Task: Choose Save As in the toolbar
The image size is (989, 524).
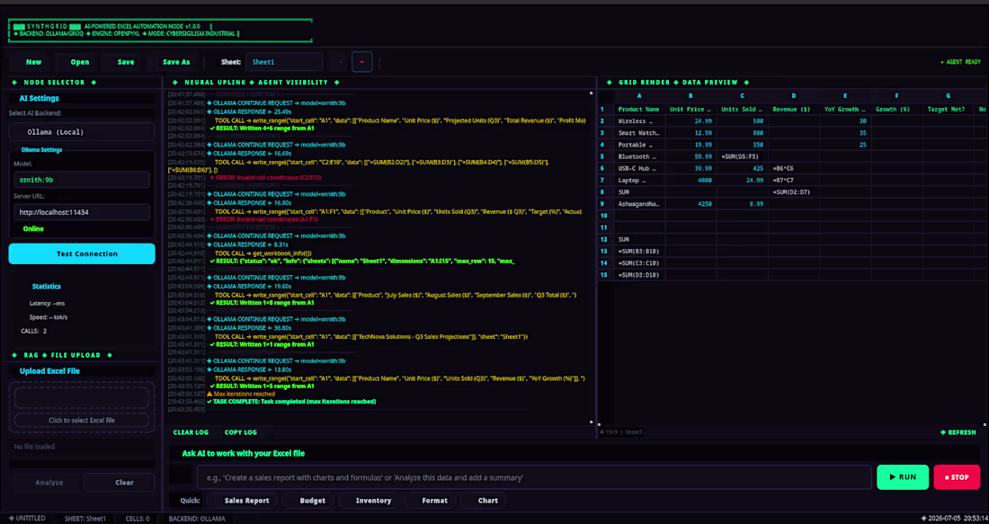Action: (x=176, y=62)
